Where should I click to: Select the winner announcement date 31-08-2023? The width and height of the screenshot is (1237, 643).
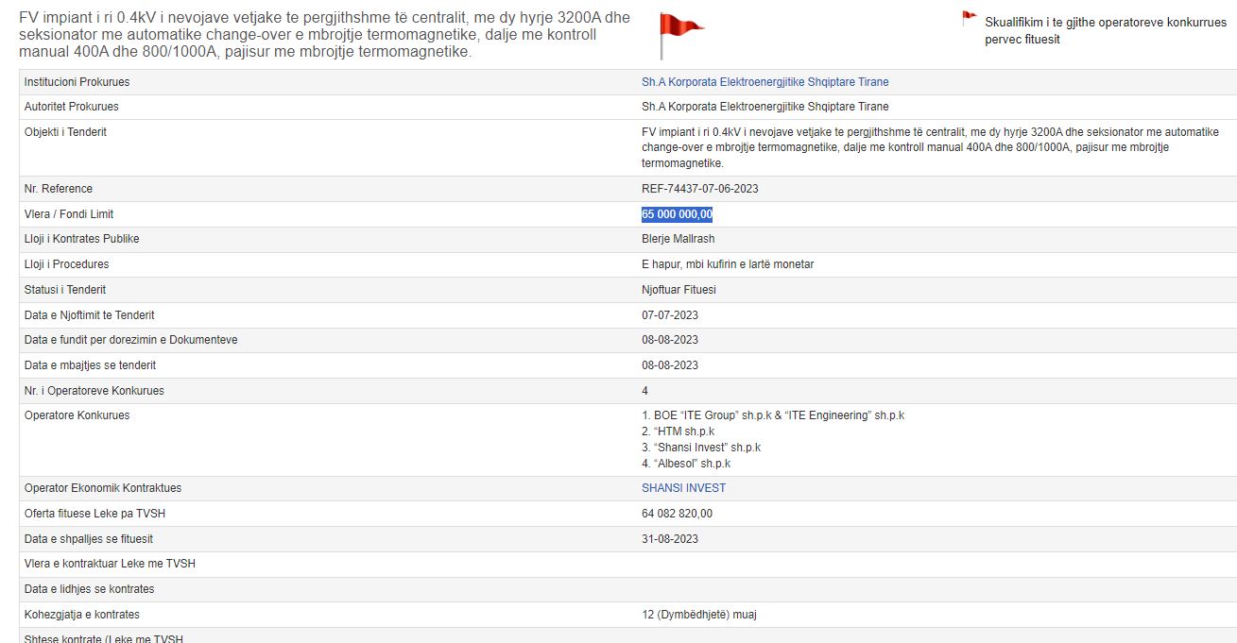670,539
